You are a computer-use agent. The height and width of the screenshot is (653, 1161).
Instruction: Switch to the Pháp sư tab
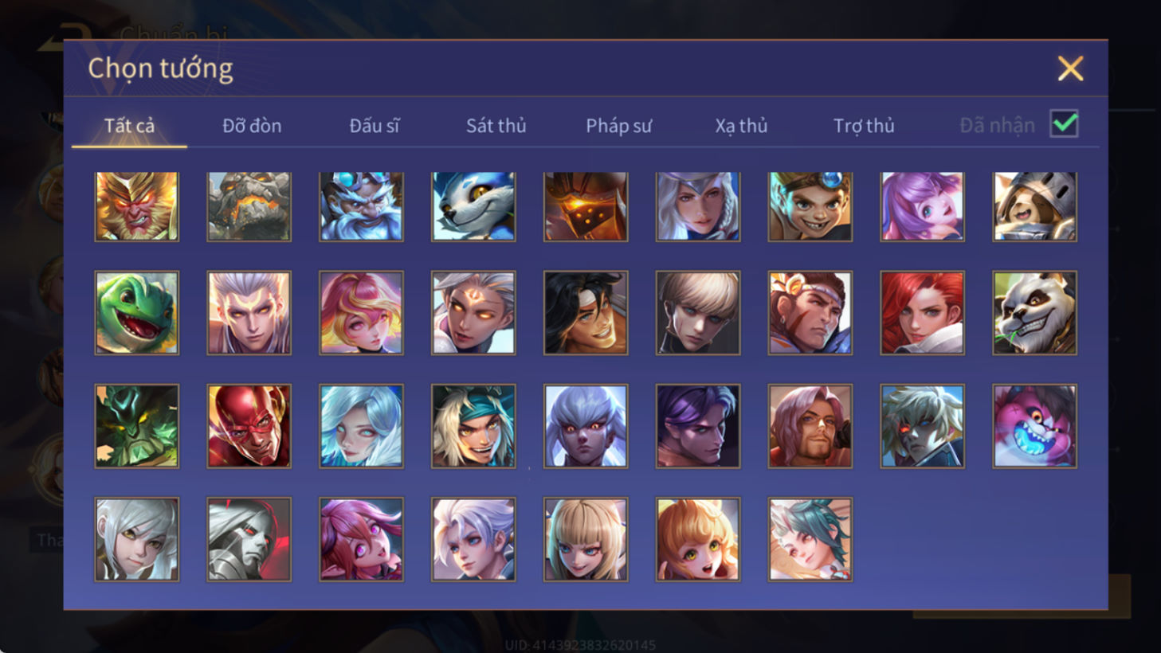pyautogui.click(x=618, y=126)
